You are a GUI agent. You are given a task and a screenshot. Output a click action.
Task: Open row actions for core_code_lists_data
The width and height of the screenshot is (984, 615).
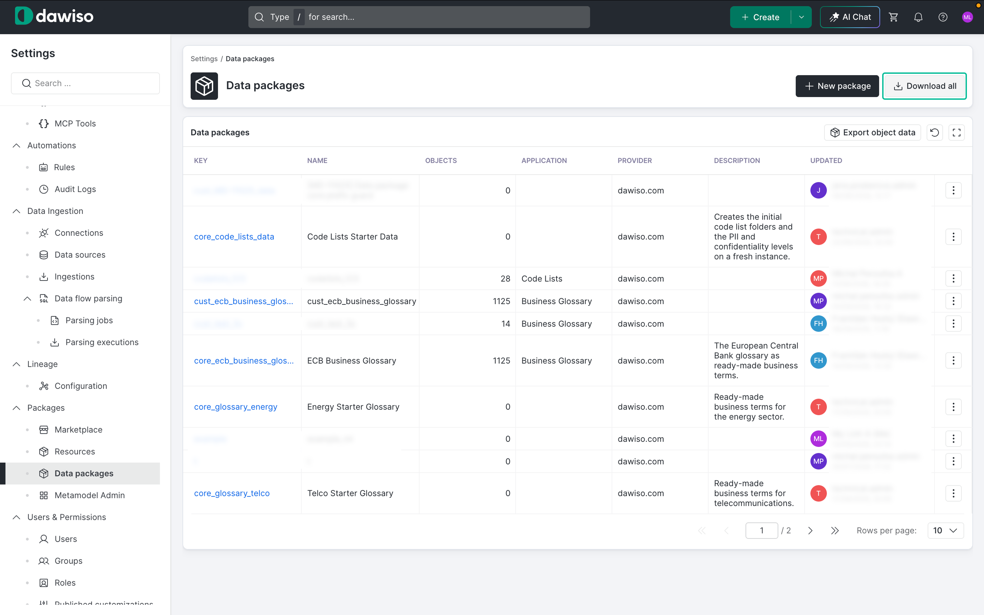tap(953, 237)
